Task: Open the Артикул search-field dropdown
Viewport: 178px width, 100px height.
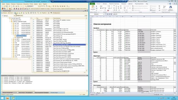Action: tap(14, 16)
